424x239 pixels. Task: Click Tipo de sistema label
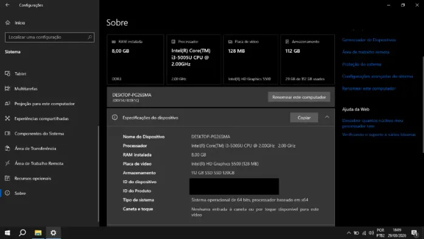(x=138, y=200)
